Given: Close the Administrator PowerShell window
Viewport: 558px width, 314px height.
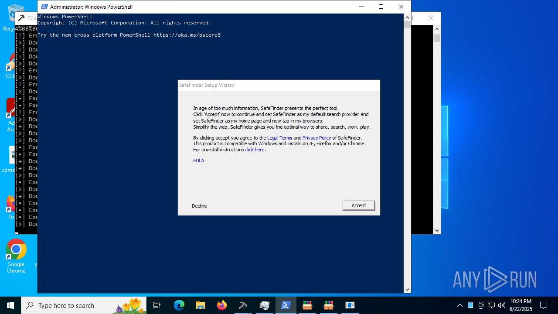Looking at the screenshot, I should (x=401, y=7).
